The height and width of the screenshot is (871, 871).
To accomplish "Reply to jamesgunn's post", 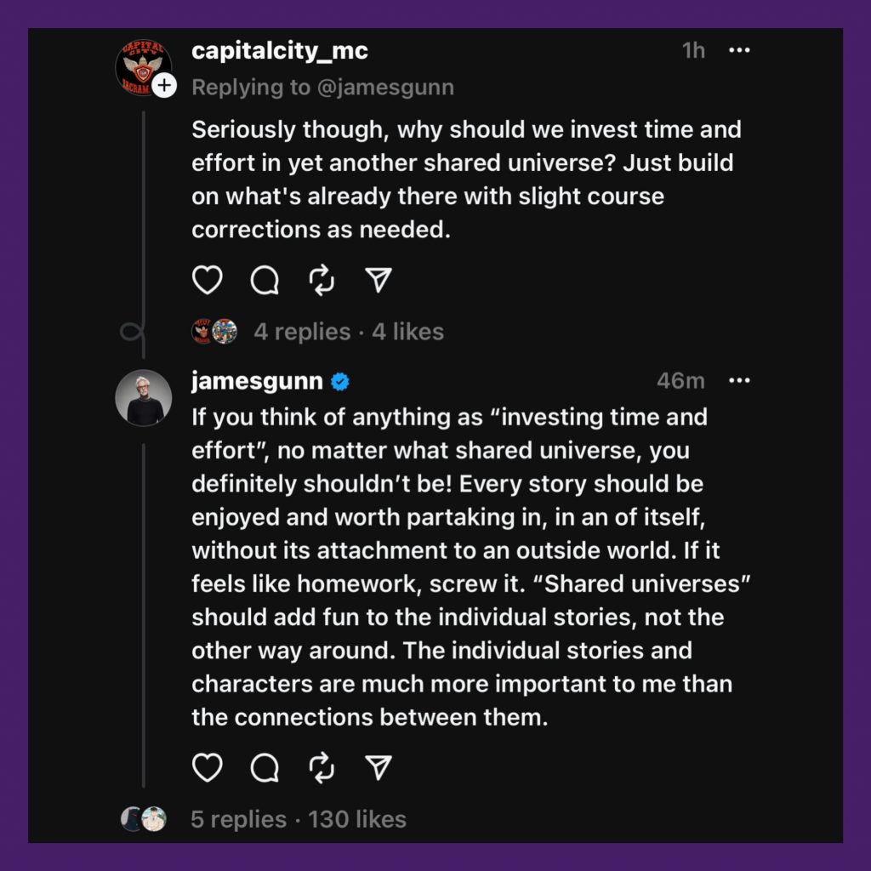I will pos(265,768).
